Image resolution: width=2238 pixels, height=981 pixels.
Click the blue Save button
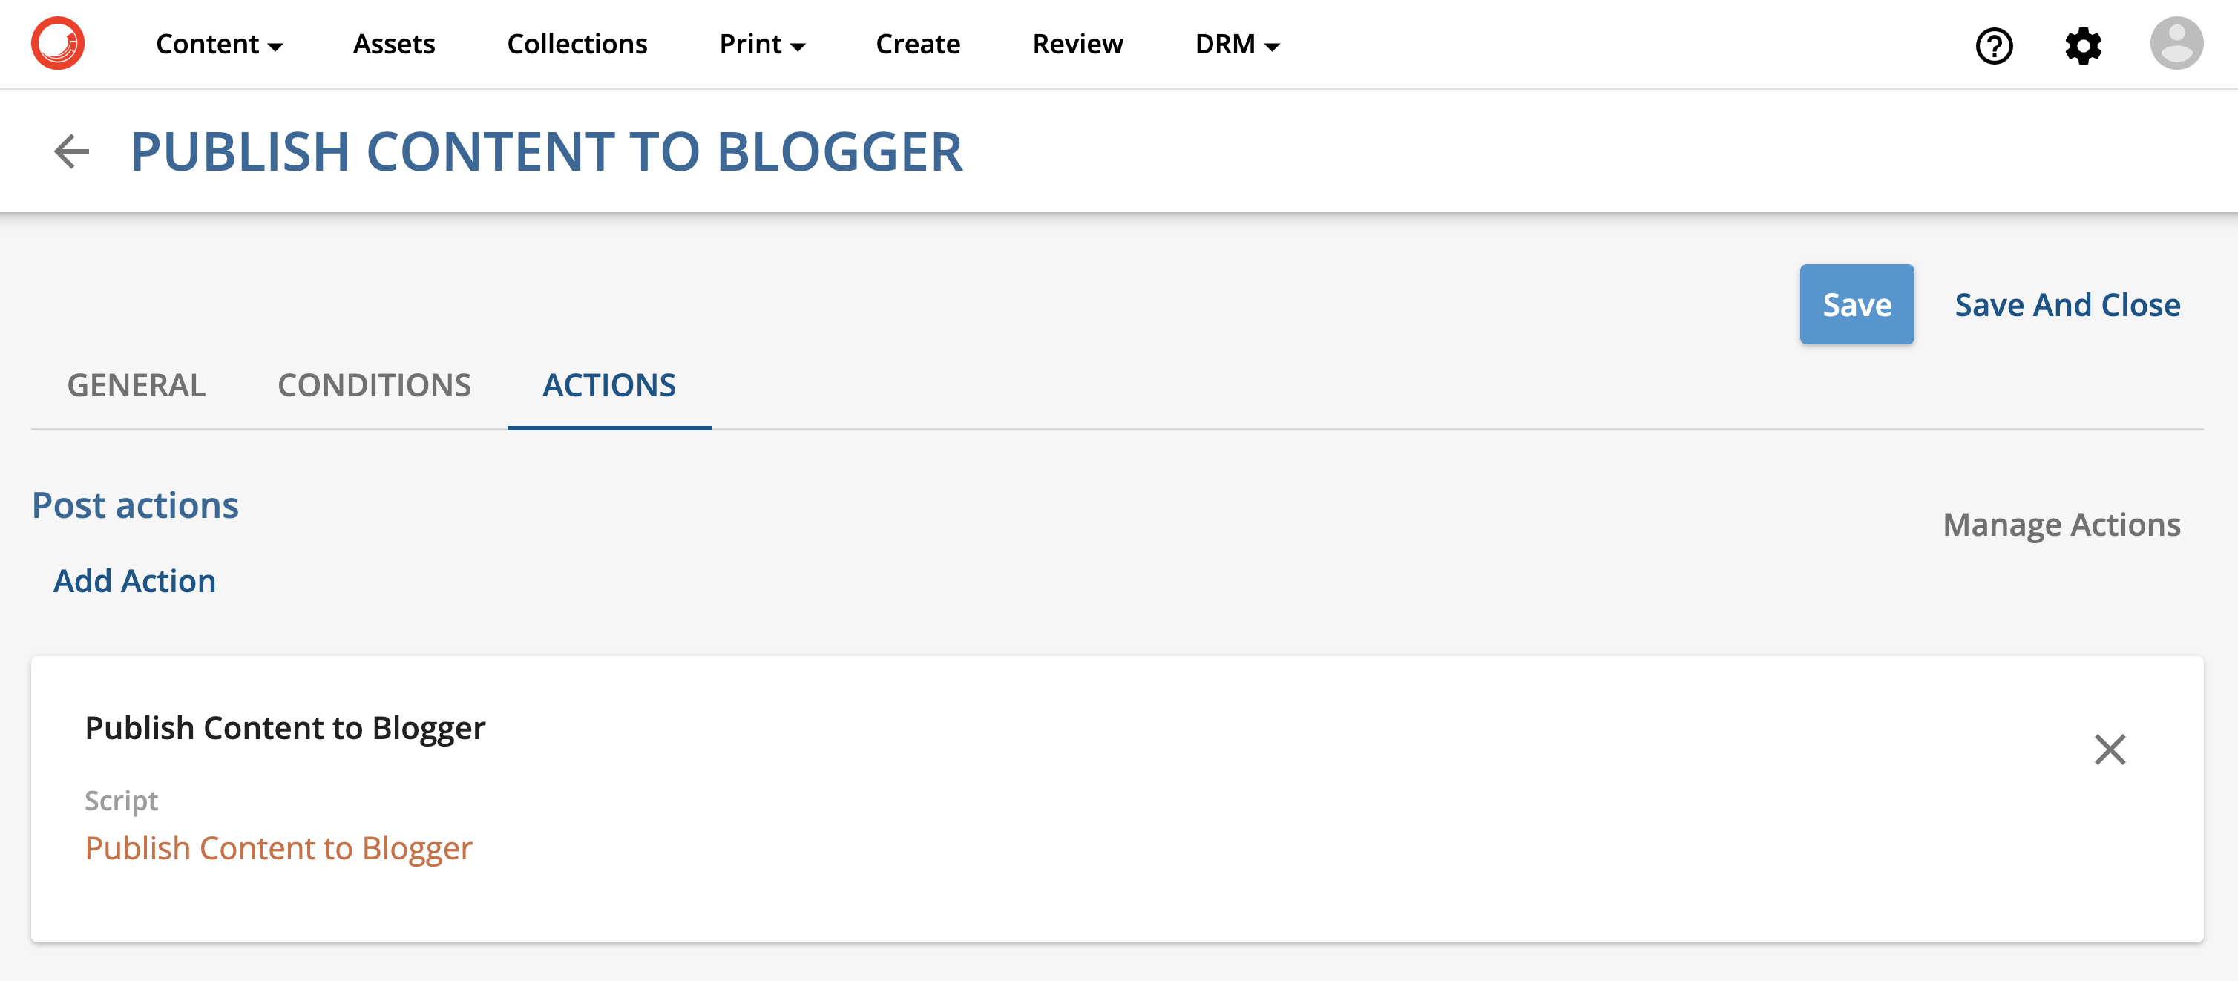tap(1857, 304)
